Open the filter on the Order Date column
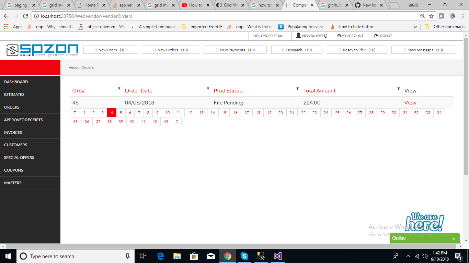Screen dimensions: 469x263 pos(208,88)
